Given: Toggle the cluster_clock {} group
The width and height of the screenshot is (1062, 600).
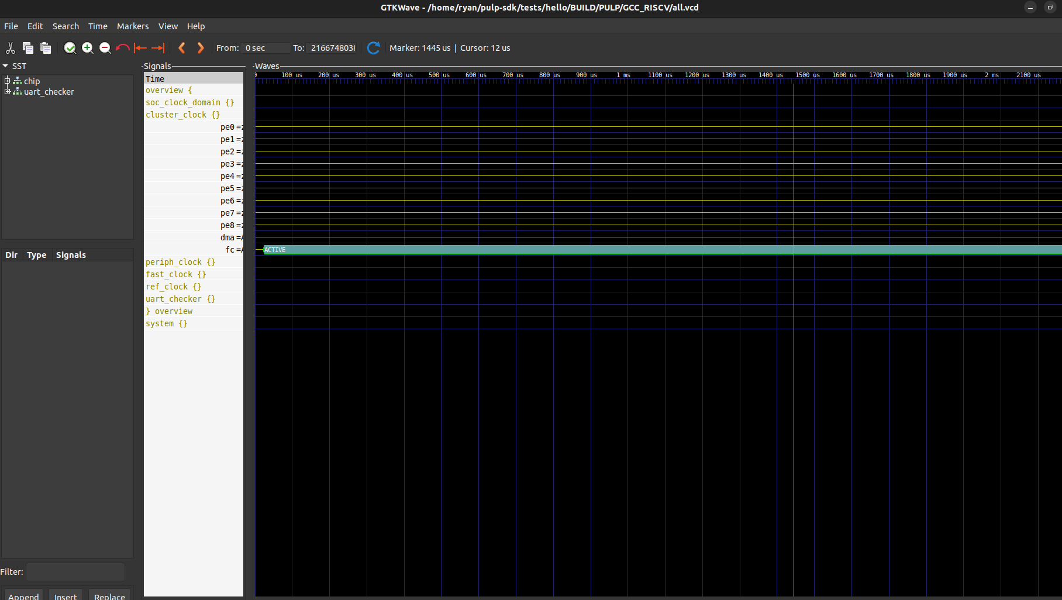Looking at the screenshot, I should point(194,115).
